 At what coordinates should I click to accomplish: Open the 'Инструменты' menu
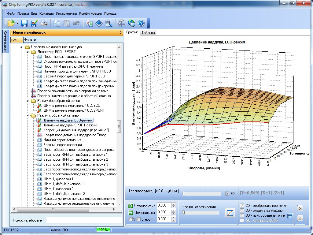66,13
